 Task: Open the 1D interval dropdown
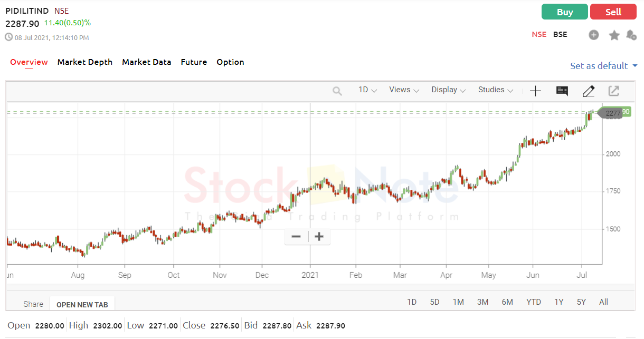click(x=367, y=90)
